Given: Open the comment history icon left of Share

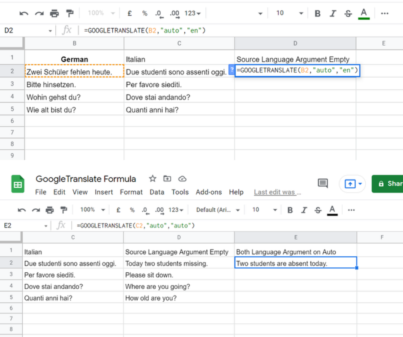Looking at the screenshot, I should [x=322, y=183].
